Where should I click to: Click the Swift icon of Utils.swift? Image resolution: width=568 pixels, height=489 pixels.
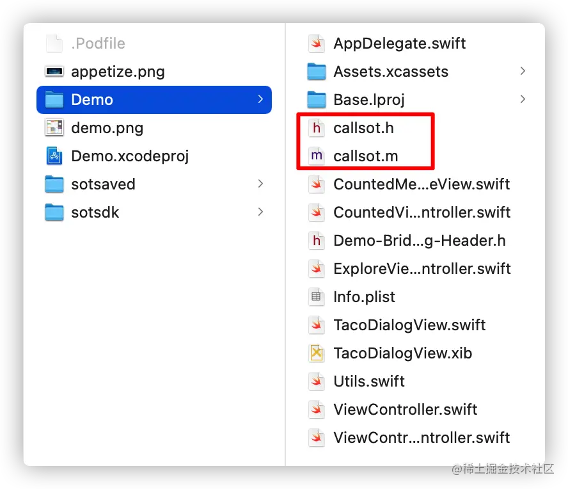pos(317,381)
